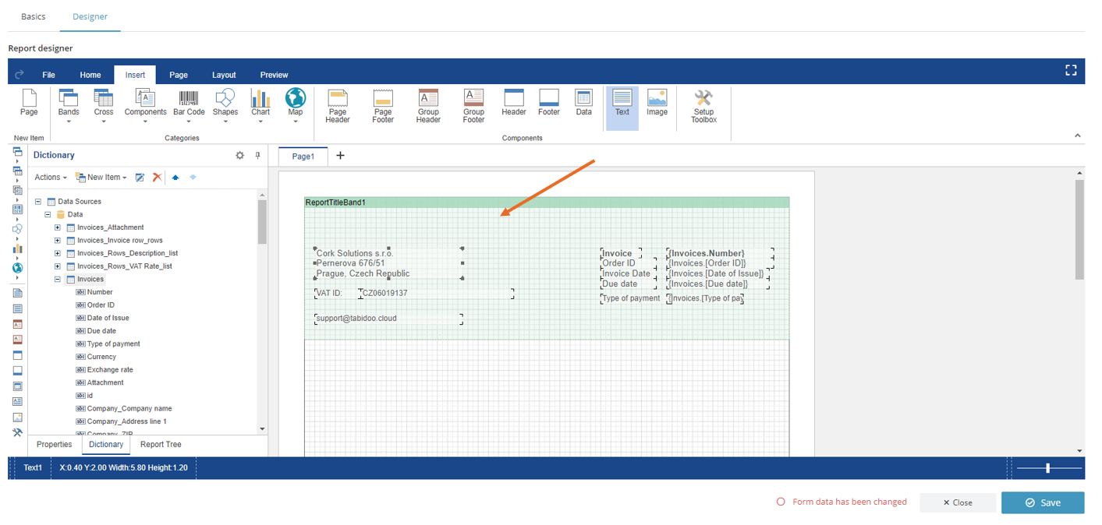Click Setup Toolbox icon in left sidebar
This screenshot has width=1102, height=525.
click(17, 432)
